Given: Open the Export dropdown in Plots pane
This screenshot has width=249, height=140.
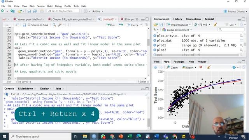Looking at the screenshot, I should 189,67.
